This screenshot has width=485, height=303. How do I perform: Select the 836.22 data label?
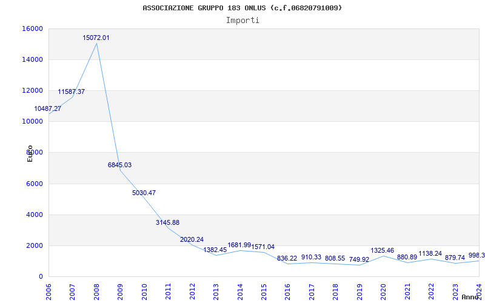click(x=287, y=259)
